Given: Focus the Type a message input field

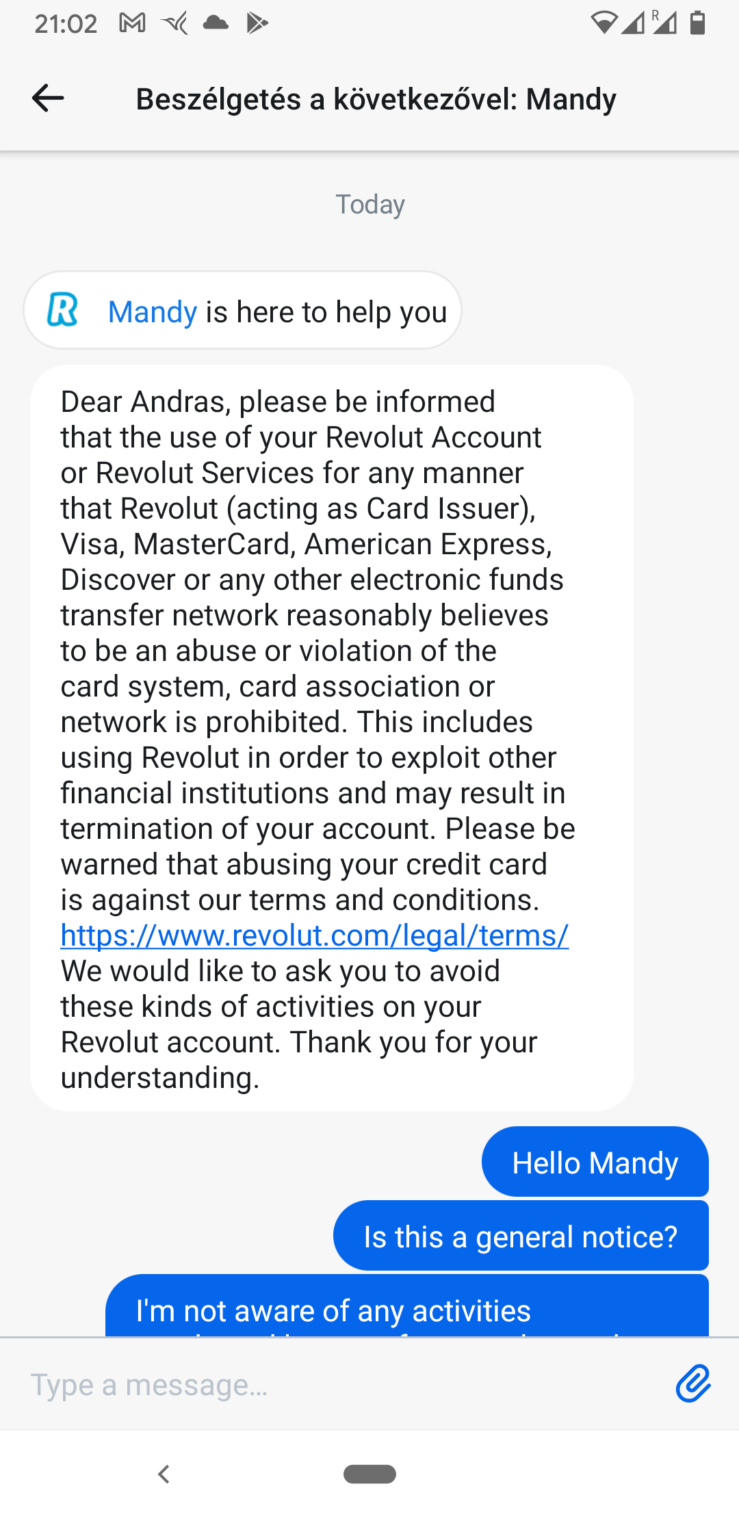Looking at the screenshot, I should [x=342, y=1384].
